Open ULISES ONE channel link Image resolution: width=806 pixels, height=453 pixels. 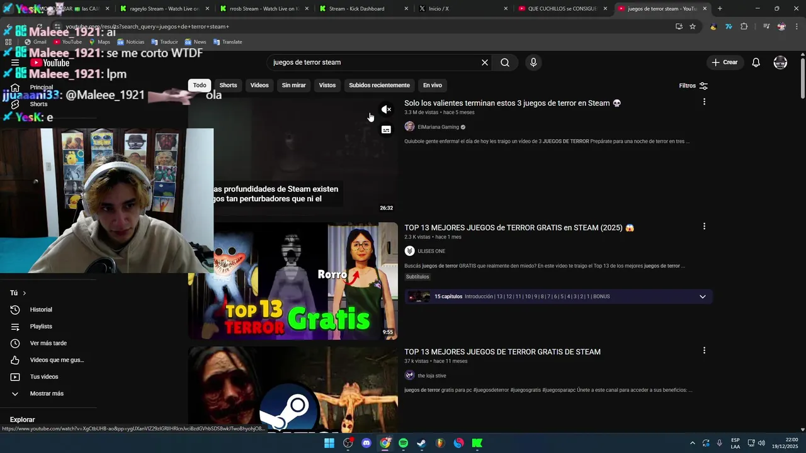pyautogui.click(x=431, y=251)
